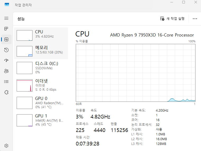Select the 디스크 0(C:) entry
The height and width of the screenshot is (151, 201).
point(41,68)
